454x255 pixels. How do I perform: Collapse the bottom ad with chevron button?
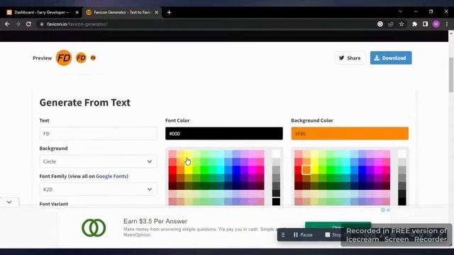point(9,202)
